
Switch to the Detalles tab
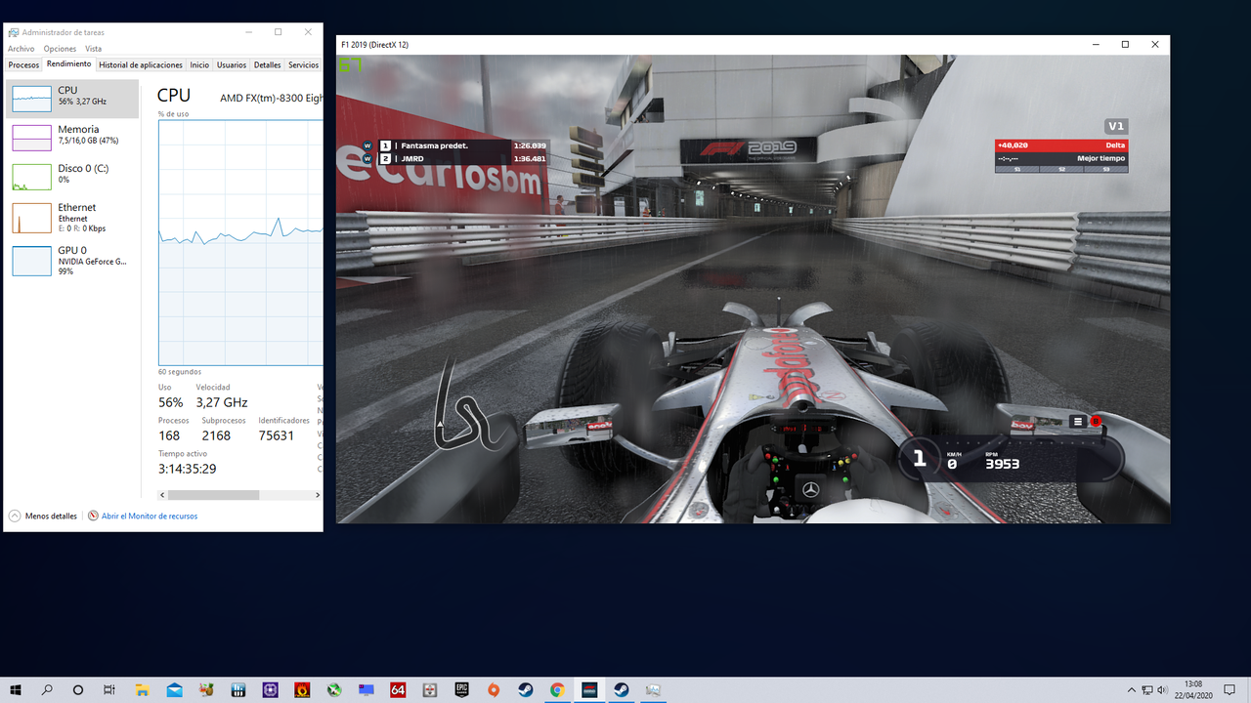tap(267, 65)
